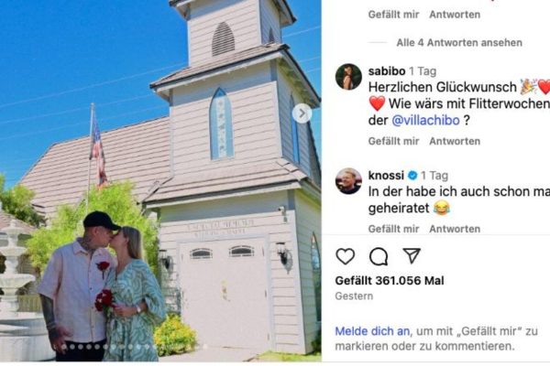Click the knossi username
Image resolution: width=550 pixels, height=366 pixels.
(x=386, y=175)
